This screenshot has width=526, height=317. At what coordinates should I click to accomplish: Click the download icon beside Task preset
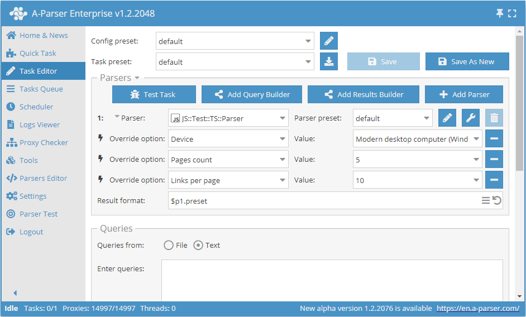329,62
